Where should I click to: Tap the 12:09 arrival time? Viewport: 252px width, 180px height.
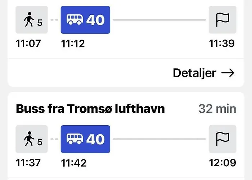click(222, 163)
